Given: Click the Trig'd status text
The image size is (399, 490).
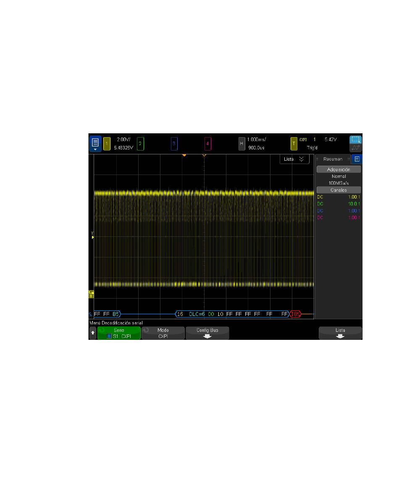Looking at the screenshot, I should pyautogui.click(x=312, y=148).
